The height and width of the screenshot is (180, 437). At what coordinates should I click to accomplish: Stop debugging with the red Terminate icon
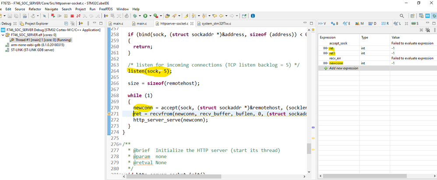72,16
